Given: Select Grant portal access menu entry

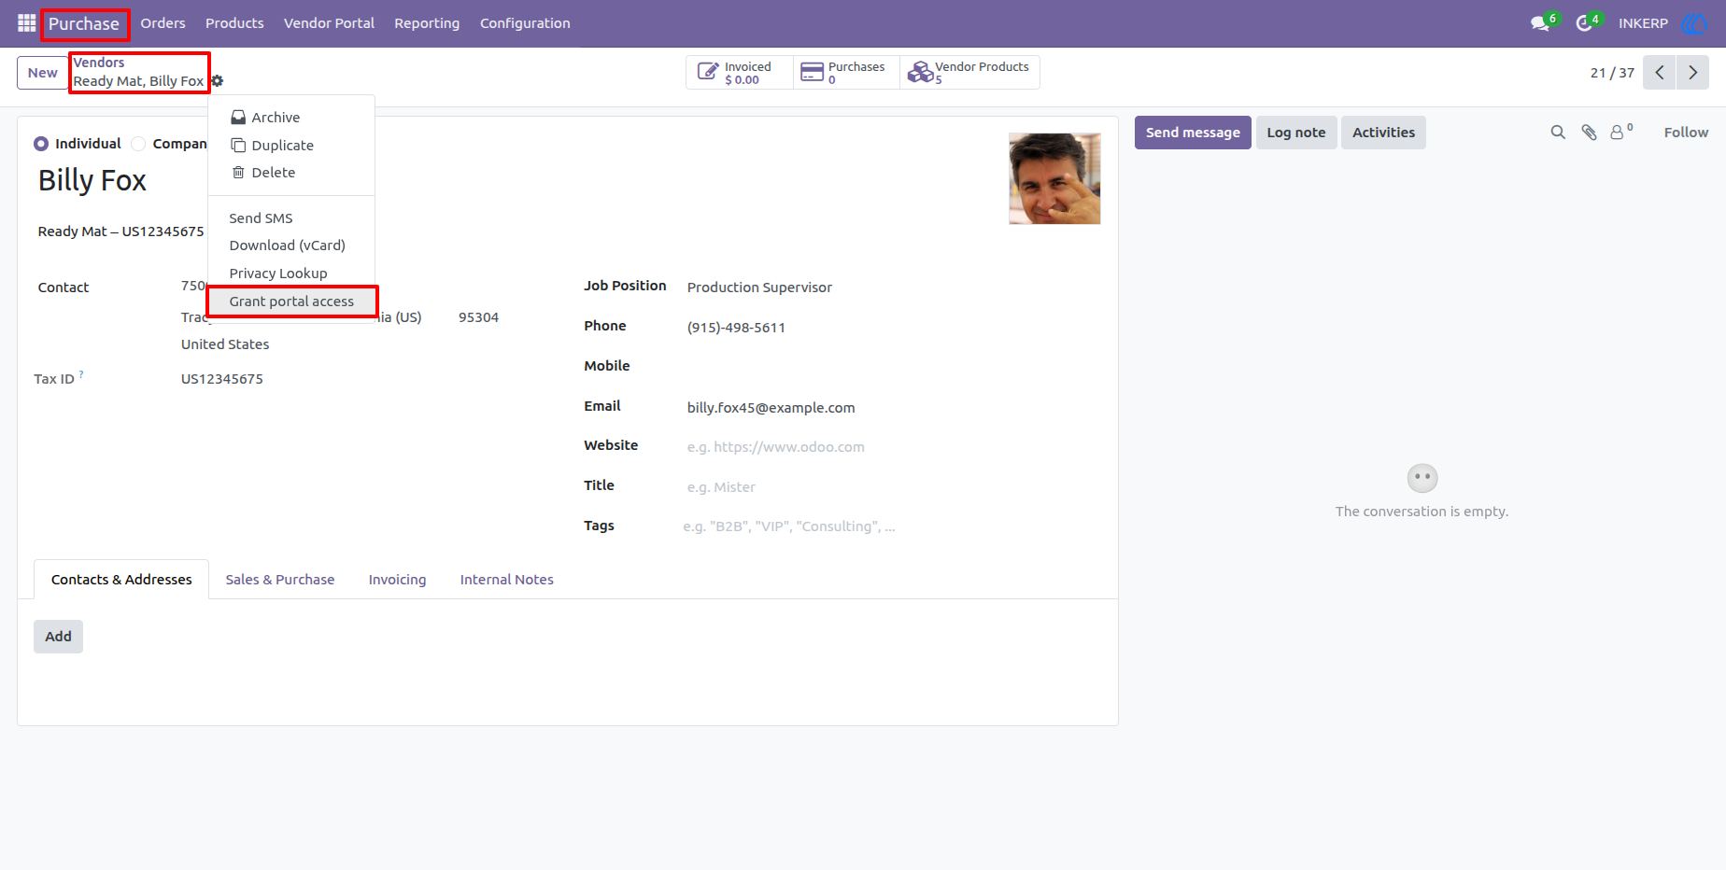Looking at the screenshot, I should tap(291, 302).
